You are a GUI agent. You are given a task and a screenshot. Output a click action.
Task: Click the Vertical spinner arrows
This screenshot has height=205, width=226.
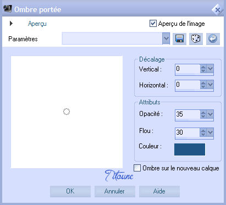[203, 69]
